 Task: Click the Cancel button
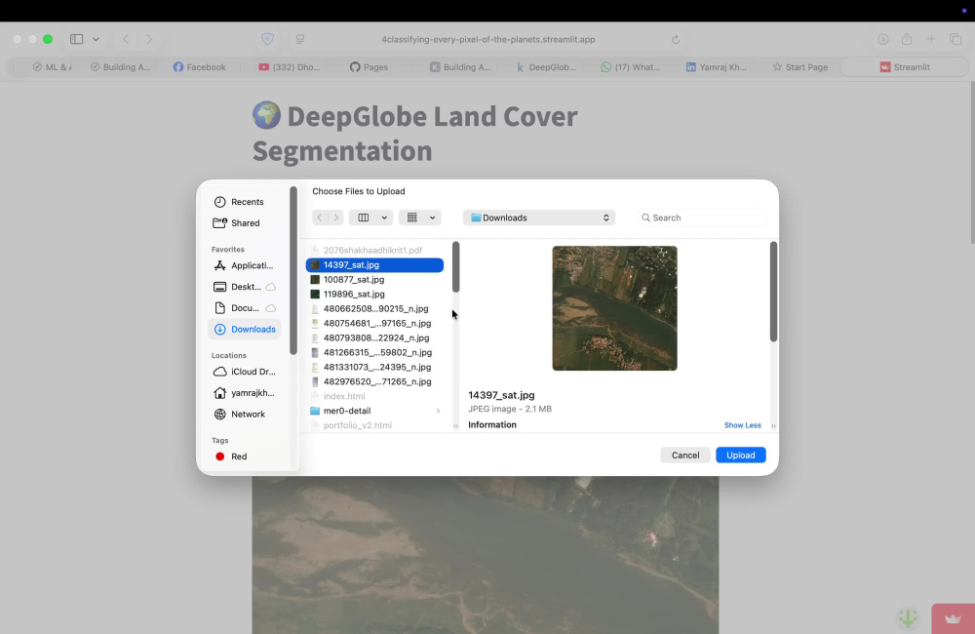click(x=685, y=455)
